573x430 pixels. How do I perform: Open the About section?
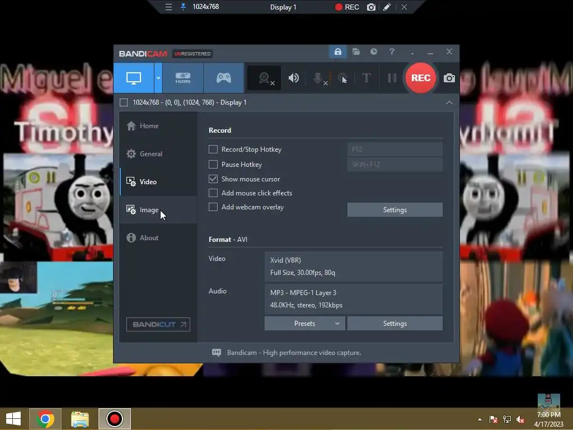pyautogui.click(x=158, y=237)
